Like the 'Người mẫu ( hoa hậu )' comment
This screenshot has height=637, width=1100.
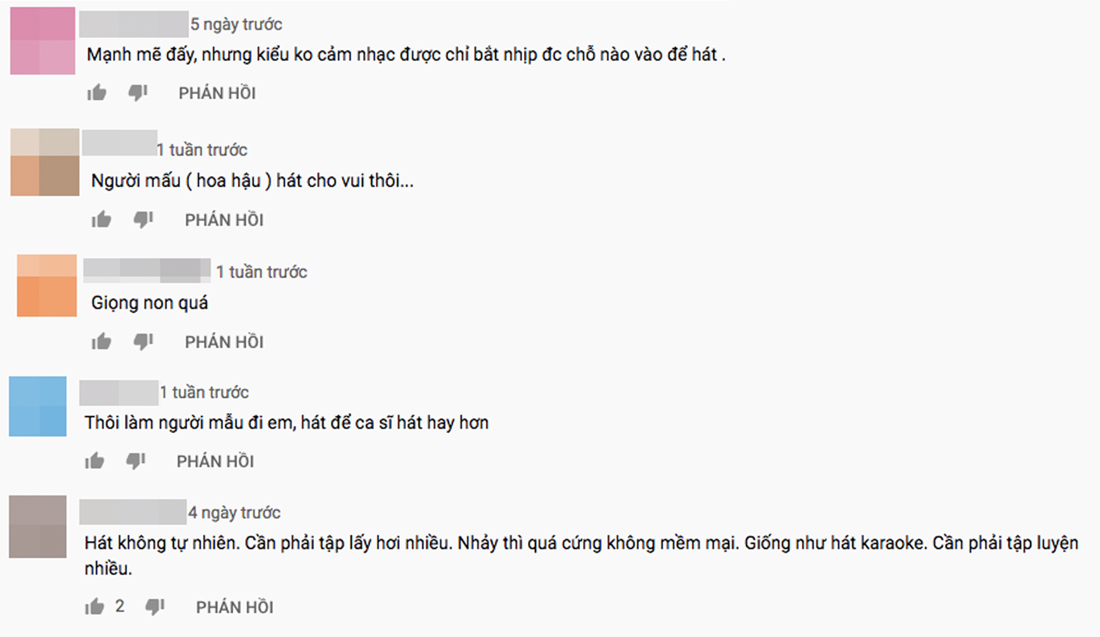pyautogui.click(x=101, y=219)
